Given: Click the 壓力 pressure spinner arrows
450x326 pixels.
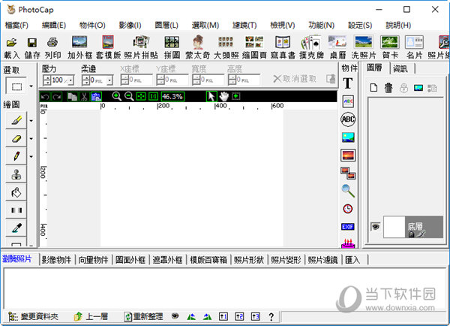Looking at the screenshot, I should pos(47,80).
